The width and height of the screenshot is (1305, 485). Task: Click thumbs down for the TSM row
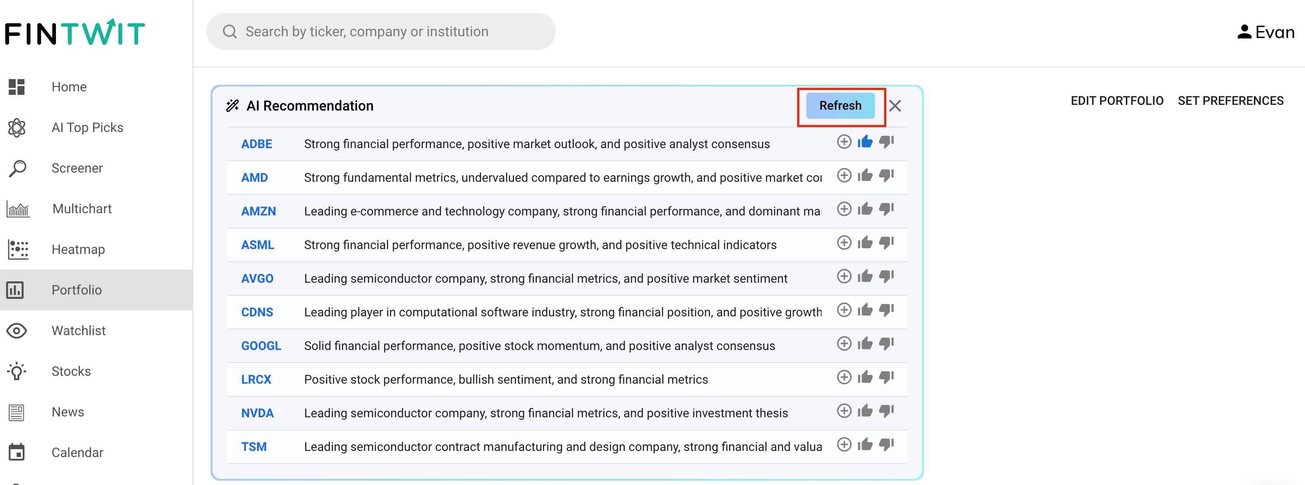point(886,444)
